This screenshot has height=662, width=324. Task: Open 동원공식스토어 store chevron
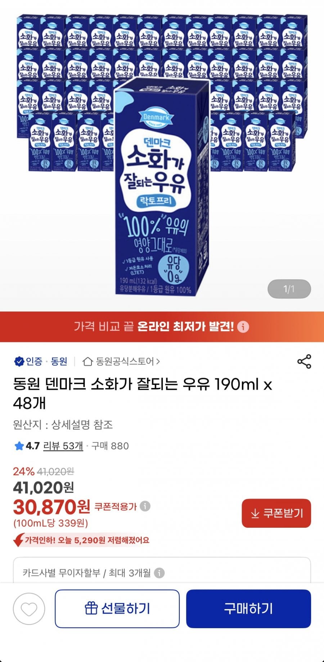point(158,361)
